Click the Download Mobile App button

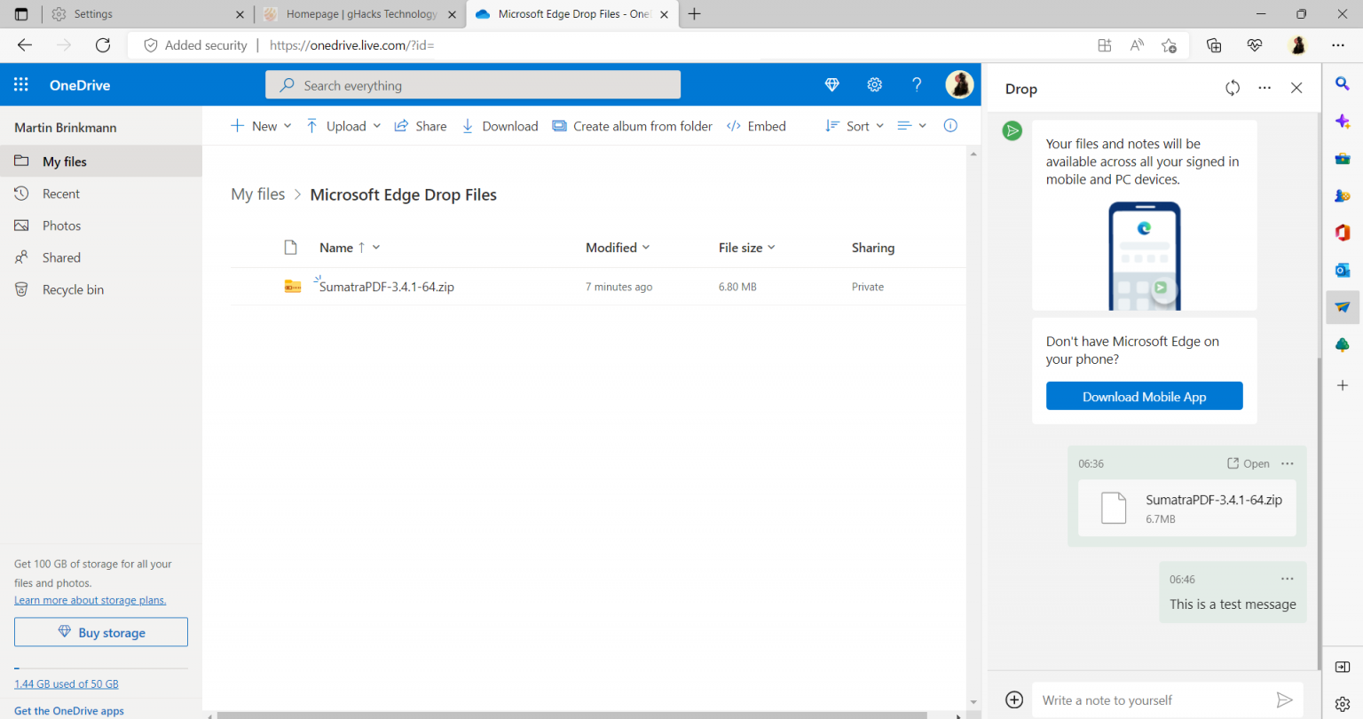coord(1144,396)
